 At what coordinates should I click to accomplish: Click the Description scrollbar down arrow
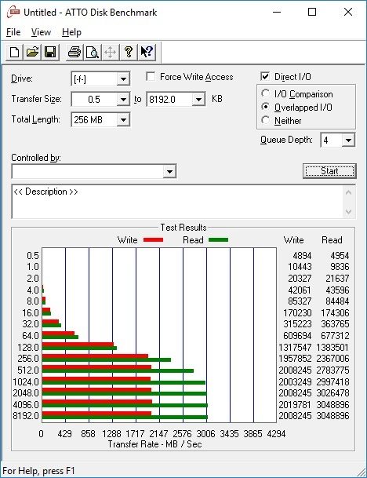pyautogui.click(x=349, y=211)
